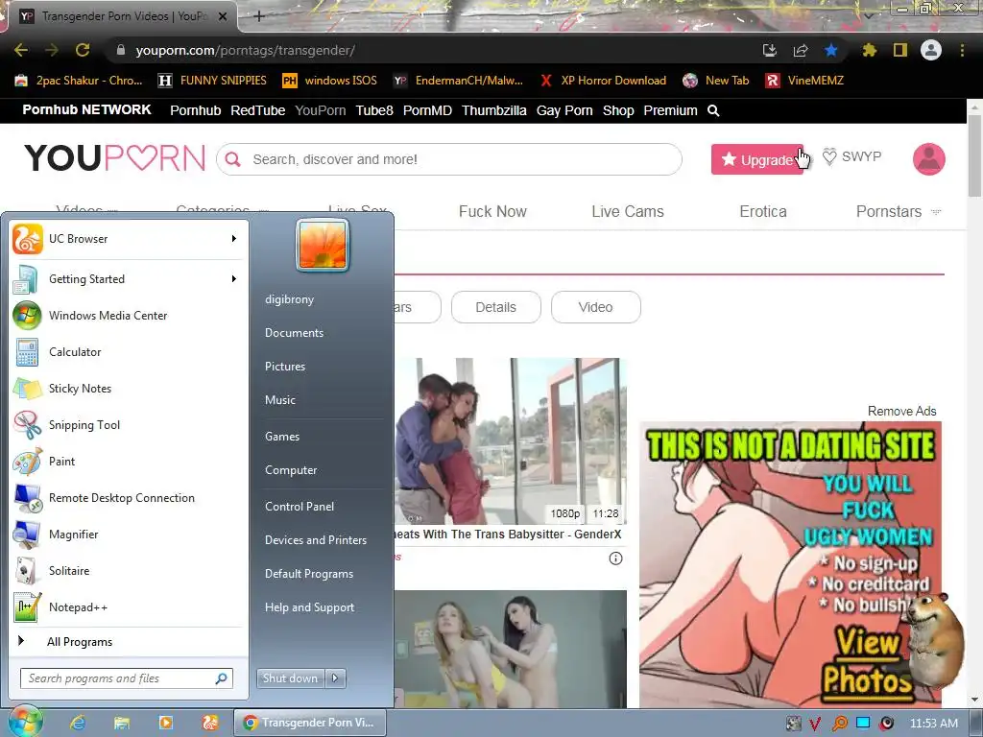Click the pink user account icon on the site
This screenshot has height=737, width=983.
[x=929, y=159]
